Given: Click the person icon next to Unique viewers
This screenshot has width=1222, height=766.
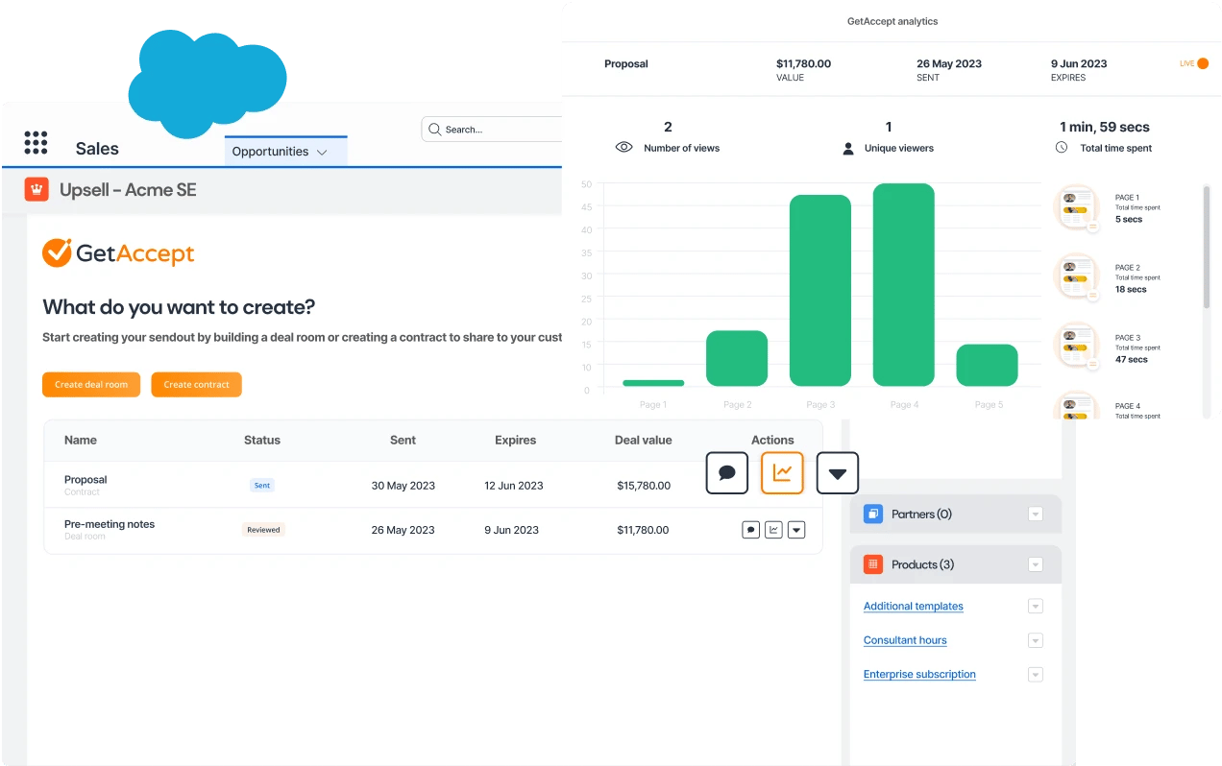Looking at the screenshot, I should pyautogui.click(x=848, y=149).
